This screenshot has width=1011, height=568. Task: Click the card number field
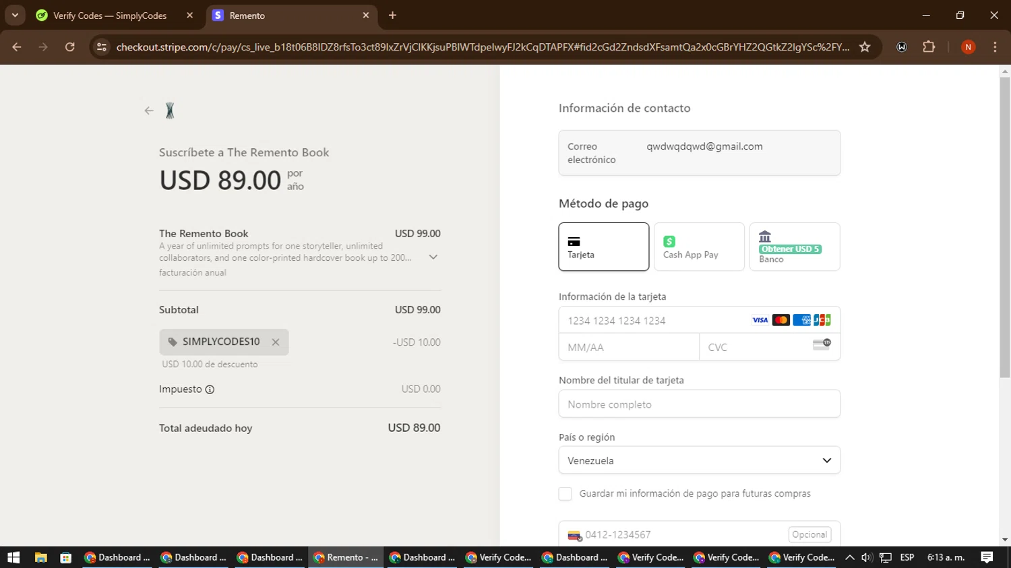pos(699,320)
